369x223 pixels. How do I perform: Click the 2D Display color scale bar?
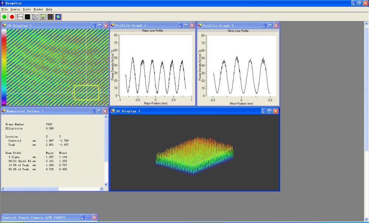[x=4, y=67]
